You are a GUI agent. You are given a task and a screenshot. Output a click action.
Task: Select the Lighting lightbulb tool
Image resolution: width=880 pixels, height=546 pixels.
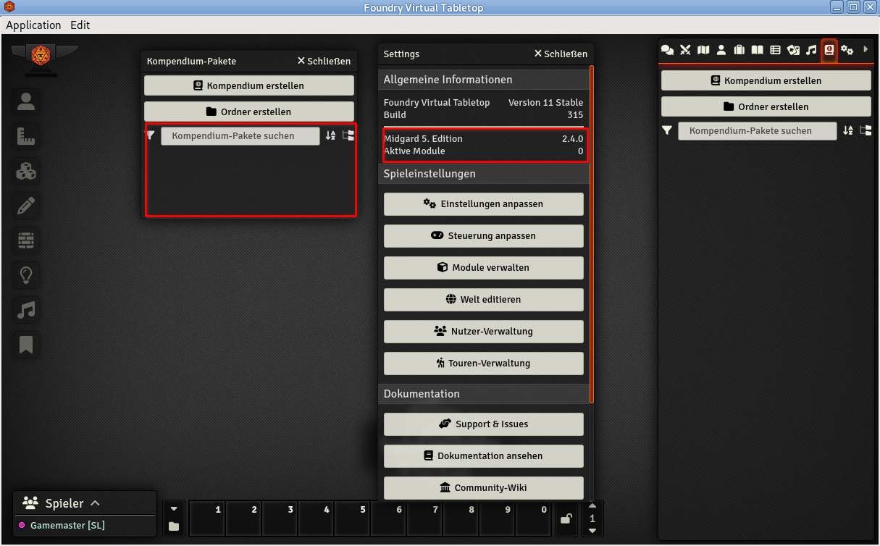(x=26, y=275)
